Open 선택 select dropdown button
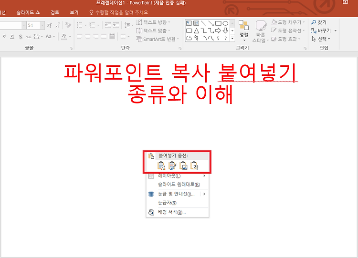The height and width of the screenshot is (258, 358). click(x=321, y=39)
